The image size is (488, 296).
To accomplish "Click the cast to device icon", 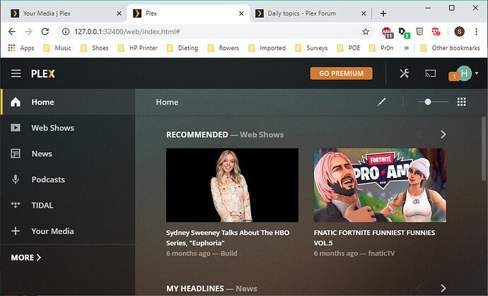I will click(x=430, y=73).
